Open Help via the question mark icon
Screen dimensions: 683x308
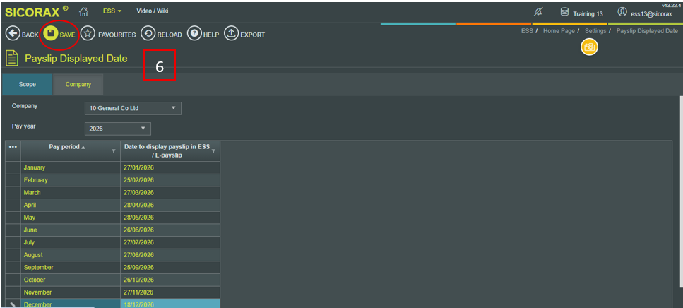[194, 34]
